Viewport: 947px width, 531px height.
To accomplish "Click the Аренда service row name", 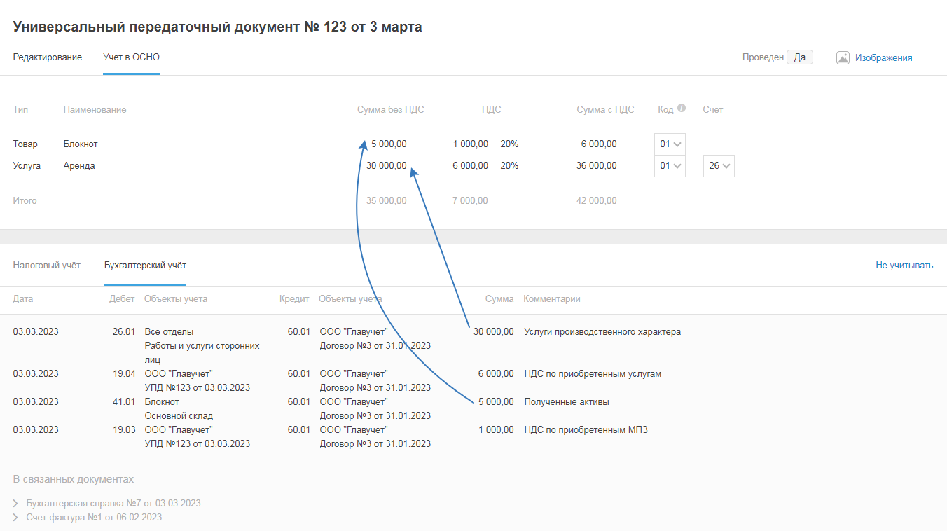I will pos(79,166).
